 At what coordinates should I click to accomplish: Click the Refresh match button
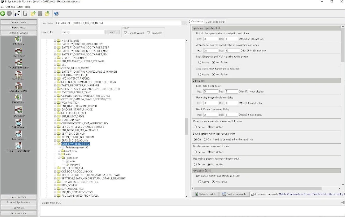(205, 194)
